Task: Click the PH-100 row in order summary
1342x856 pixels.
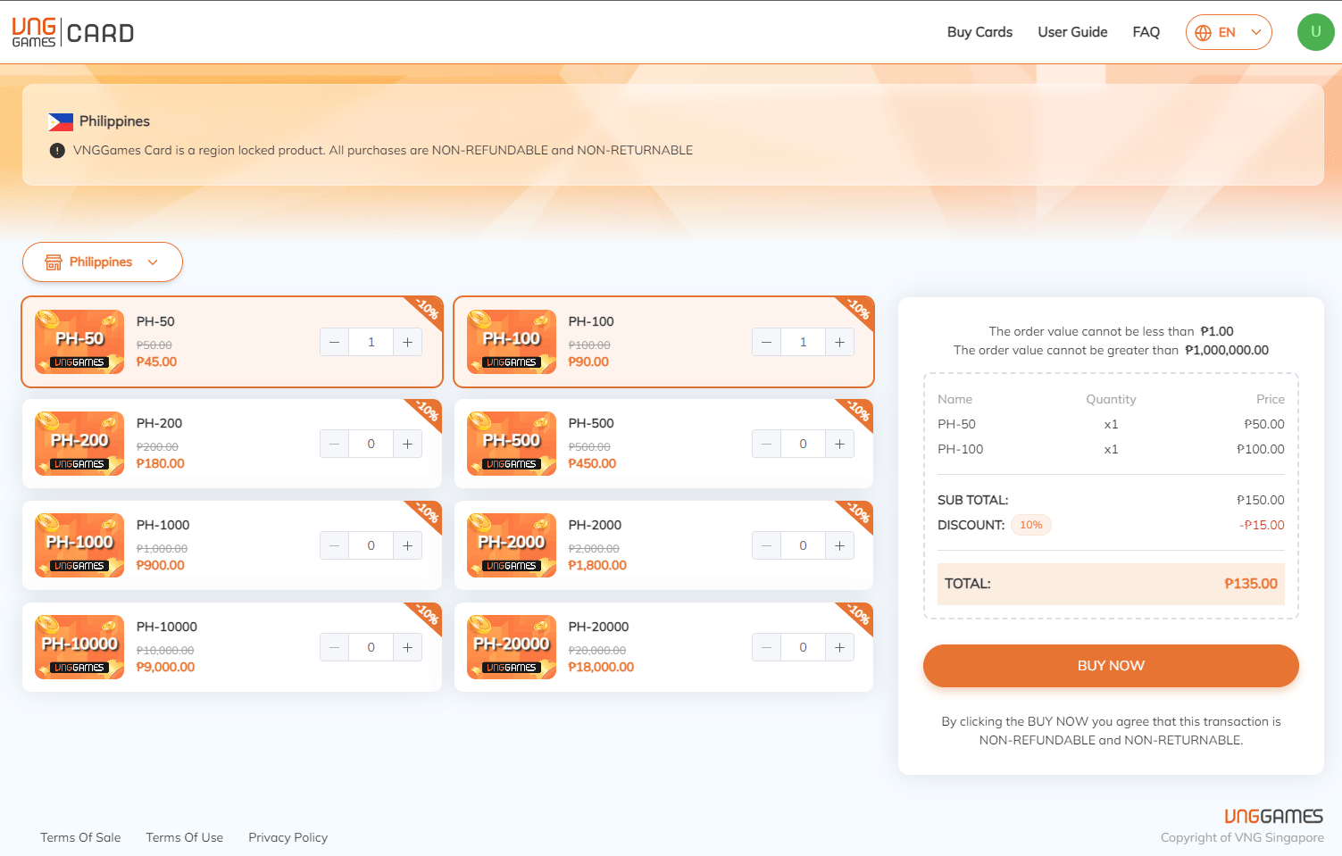Action: [x=1111, y=449]
